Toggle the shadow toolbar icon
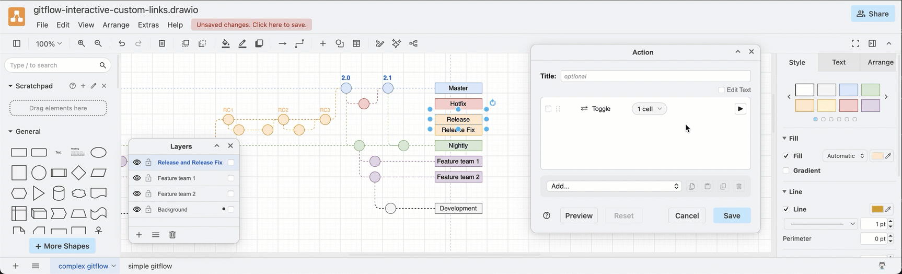902x274 pixels. click(x=259, y=44)
